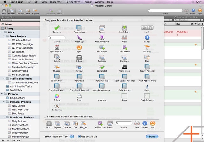Click the Complete checkmark icon in customize sheet

coord(57,28)
